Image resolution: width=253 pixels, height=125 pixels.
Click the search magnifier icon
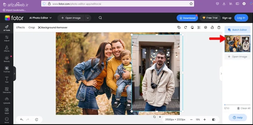point(100,18)
